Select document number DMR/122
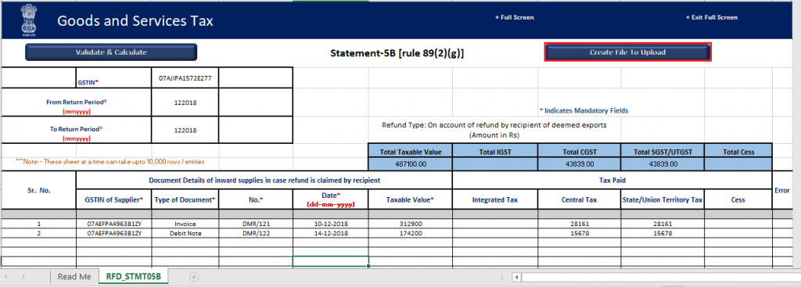The width and height of the screenshot is (801, 287). pyautogui.click(x=256, y=233)
